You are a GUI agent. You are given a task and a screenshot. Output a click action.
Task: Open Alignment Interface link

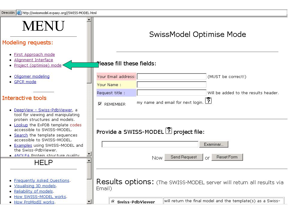coord(33,60)
